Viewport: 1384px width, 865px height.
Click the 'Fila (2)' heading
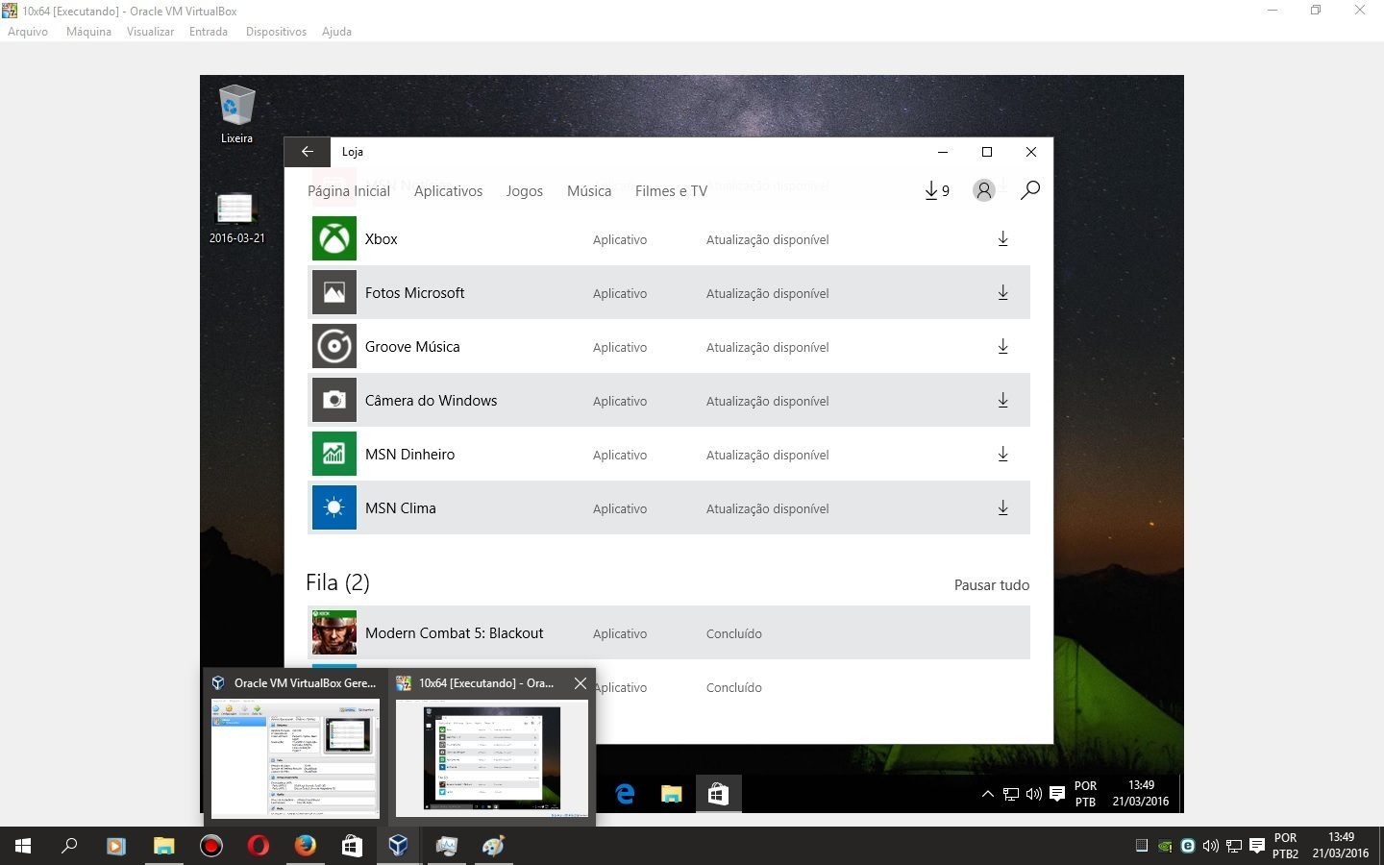click(337, 582)
